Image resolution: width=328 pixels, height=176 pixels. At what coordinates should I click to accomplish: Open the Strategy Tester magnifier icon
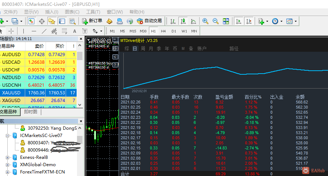click(x=72, y=21)
